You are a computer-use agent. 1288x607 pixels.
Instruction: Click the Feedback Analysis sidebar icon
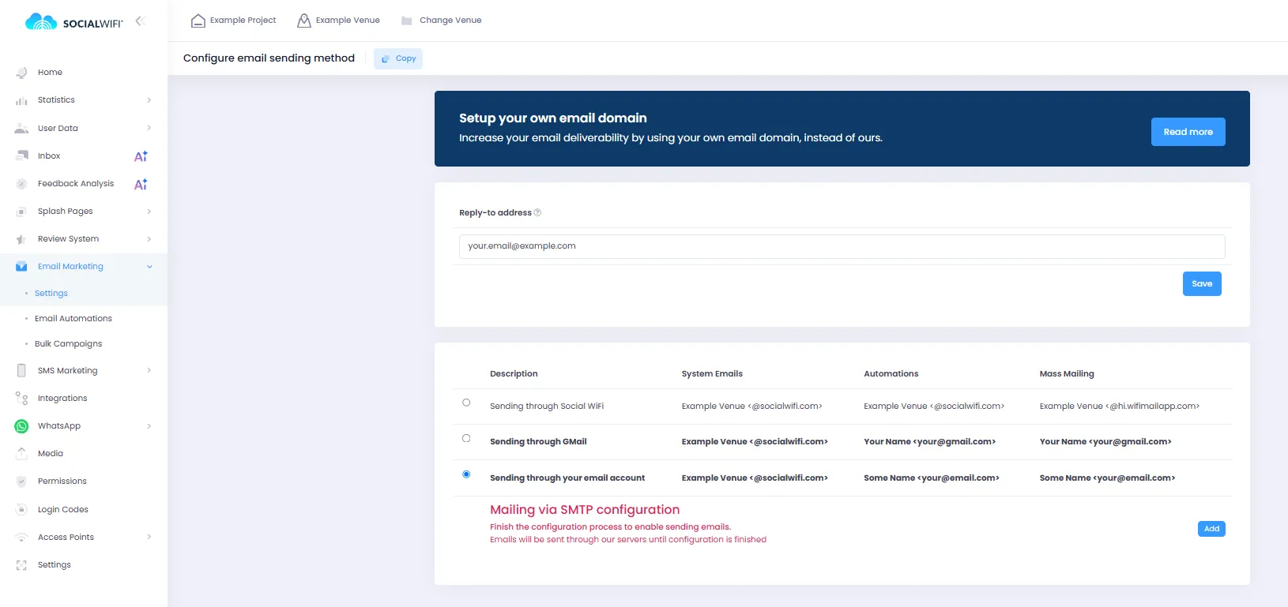21,183
